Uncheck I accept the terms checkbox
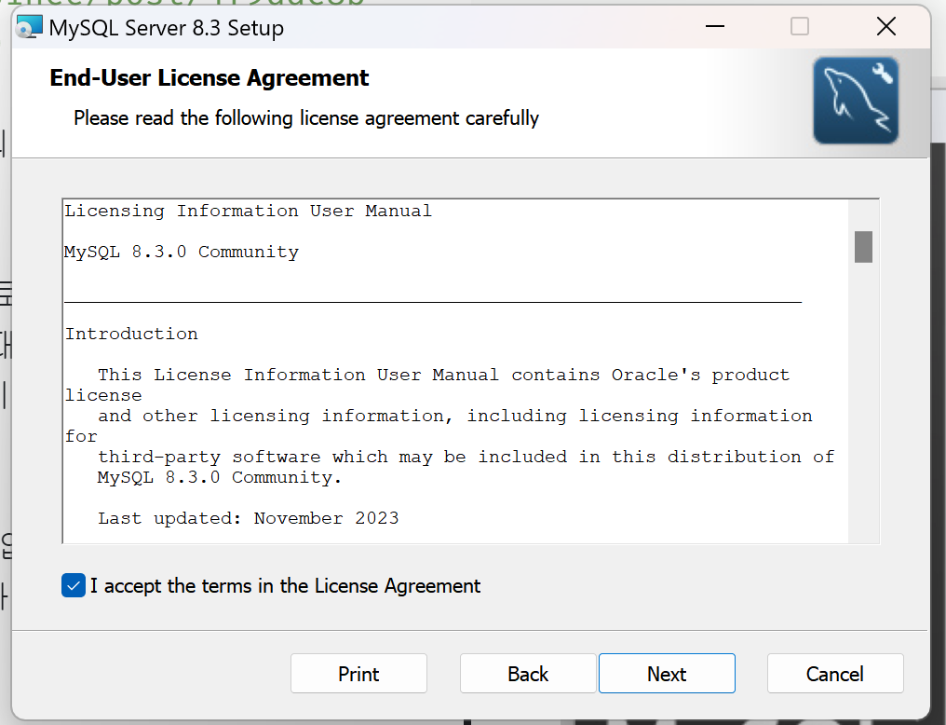 click(74, 585)
